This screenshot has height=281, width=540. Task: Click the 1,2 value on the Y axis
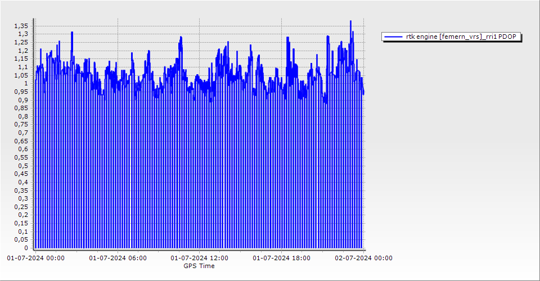click(x=22, y=51)
